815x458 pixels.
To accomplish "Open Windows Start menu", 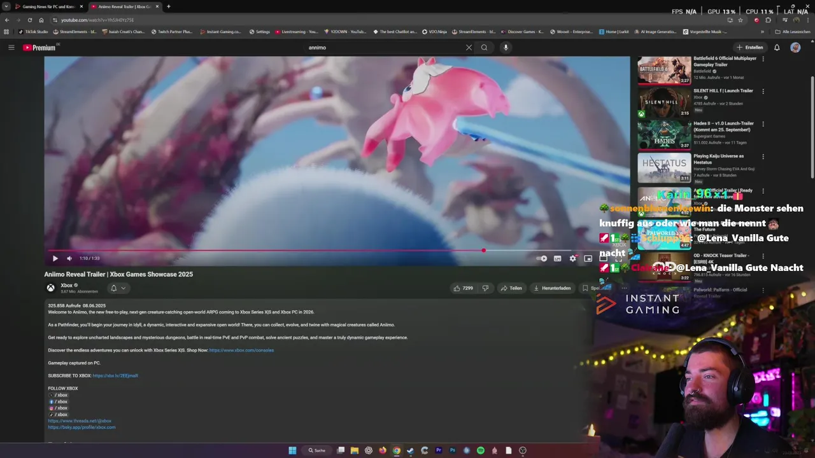I will click(292, 450).
